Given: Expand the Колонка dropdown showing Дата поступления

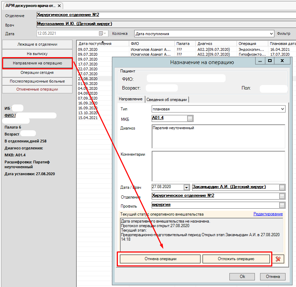Looking at the screenshot, I should [271, 34].
